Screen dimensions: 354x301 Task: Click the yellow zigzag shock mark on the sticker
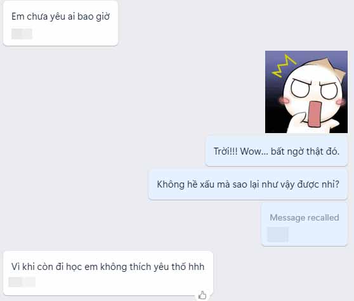284,66
